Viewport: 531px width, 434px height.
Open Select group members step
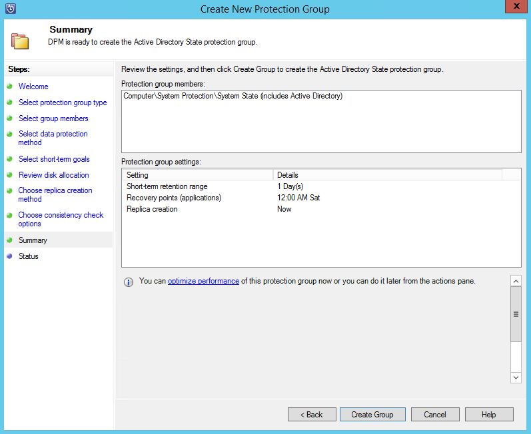click(x=53, y=118)
